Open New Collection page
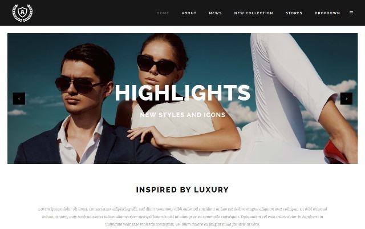This screenshot has width=365, height=229. (x=253, y=13)
